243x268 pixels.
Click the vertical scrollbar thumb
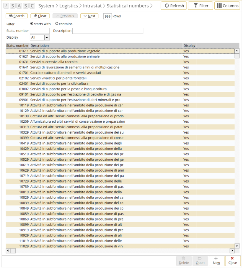click(x=237, y=56)
